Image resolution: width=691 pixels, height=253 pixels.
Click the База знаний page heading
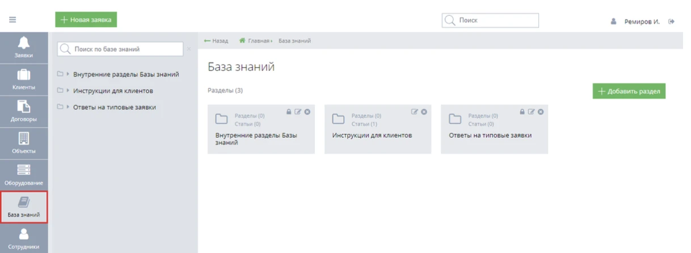pyautogui.click(x=241, y=67)
